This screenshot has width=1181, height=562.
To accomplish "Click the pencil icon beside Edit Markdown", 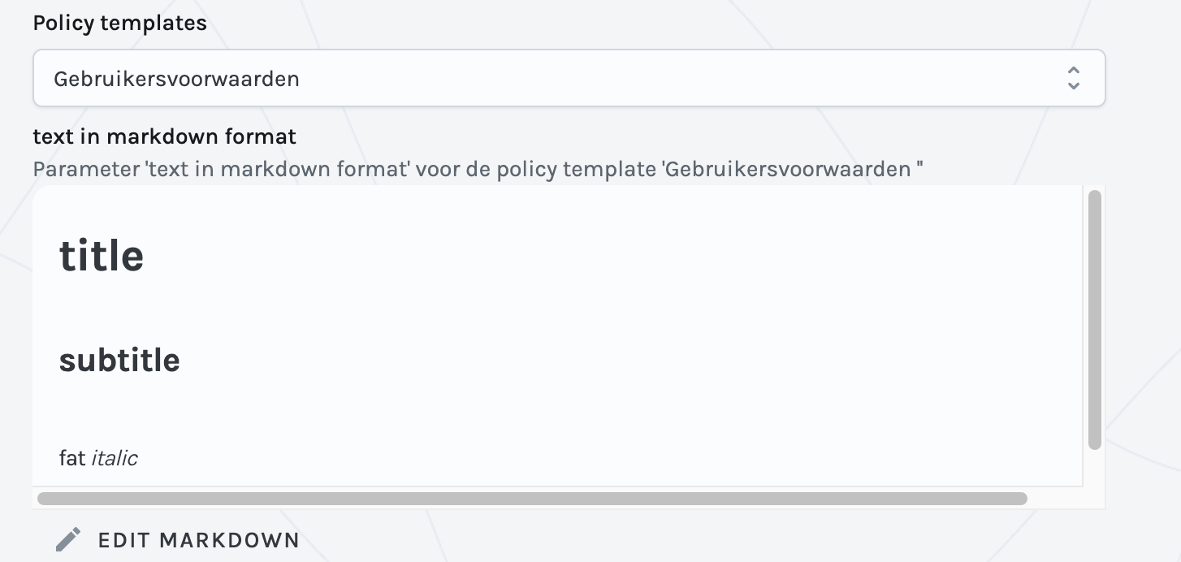I will (x=69, y=539).
